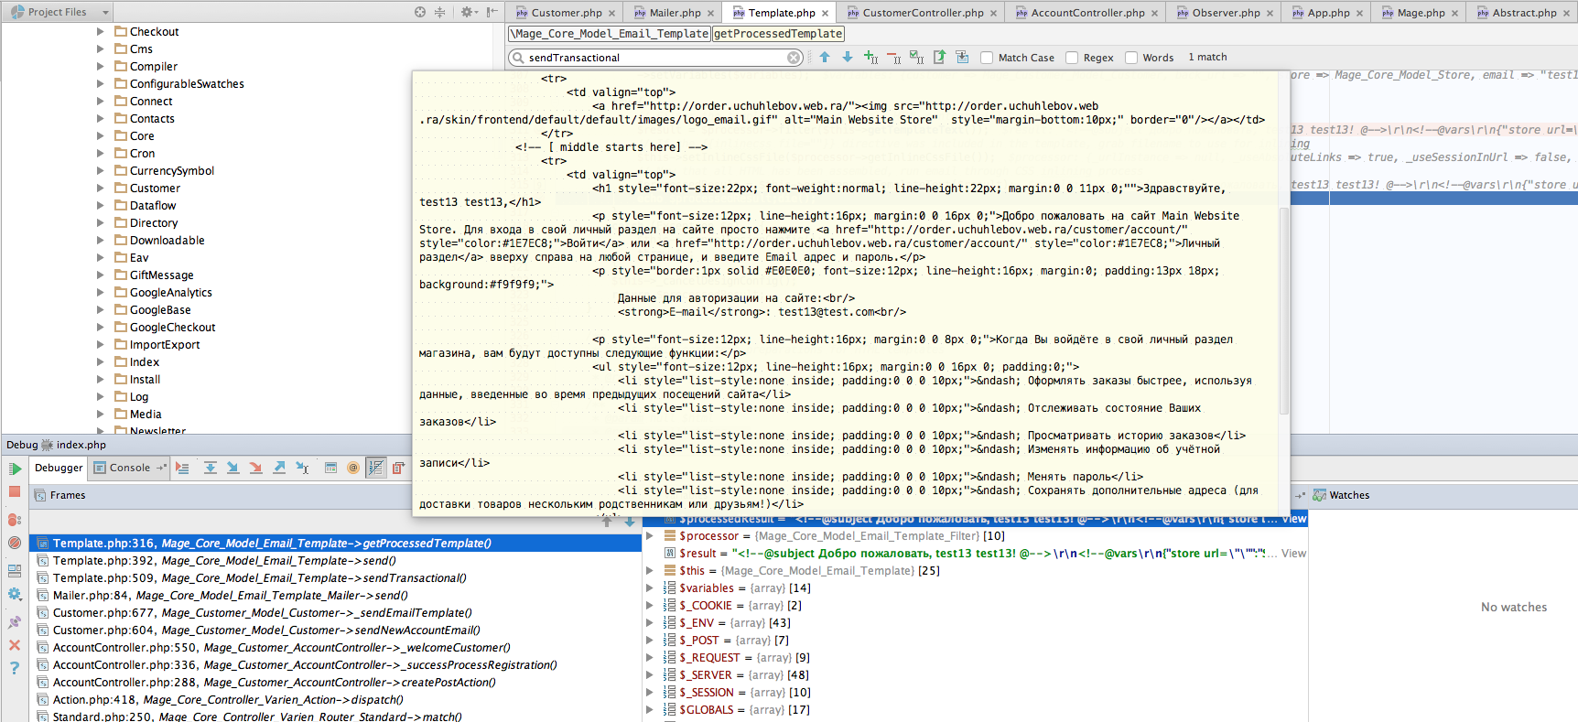Select frame Template.php:392 send()
This screenshot has height=722, width=1578.
[x=335, y=560]
